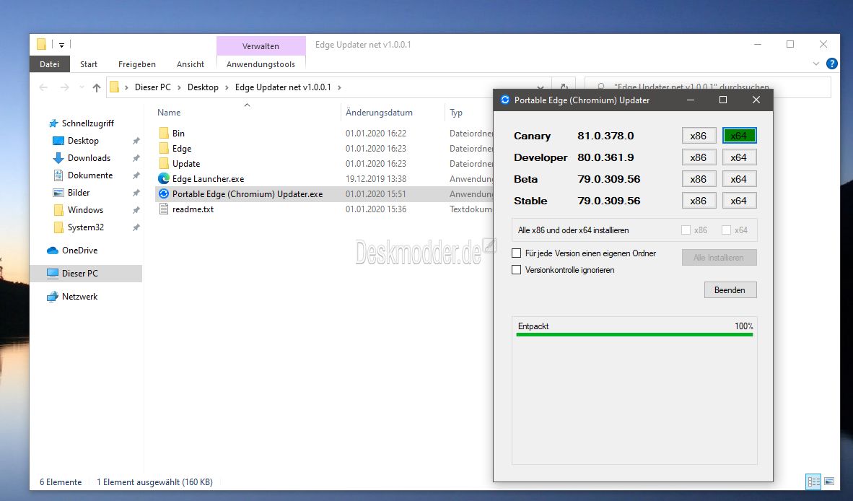Open the Datei menu
853x501 pixels.
[50, 64]
